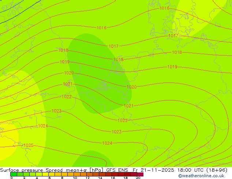
Task: Click the legend tick label 14
Action: click(x=100, y=178)
